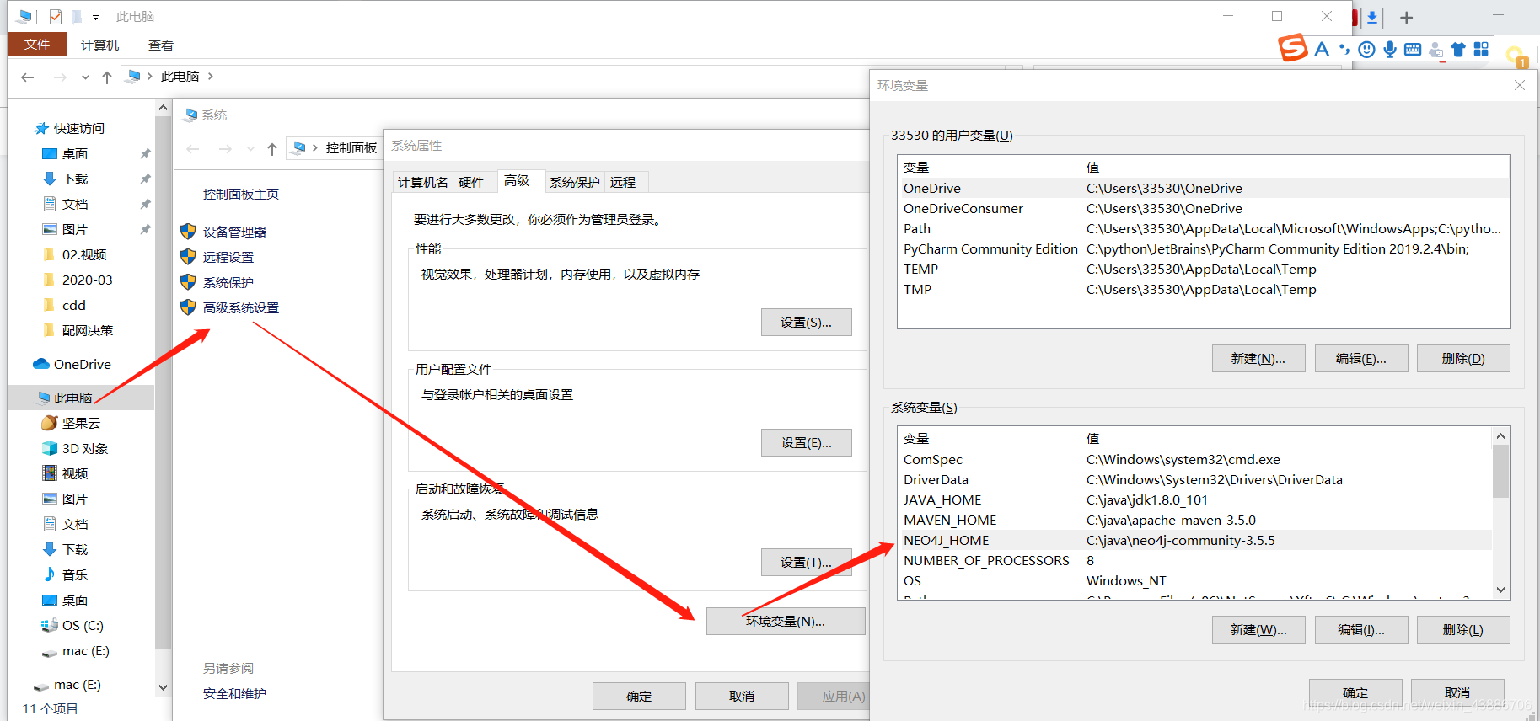Open 安全和维护 link
The width and height of the screenshot is (1540, 721).
click(x=234, y=693)
